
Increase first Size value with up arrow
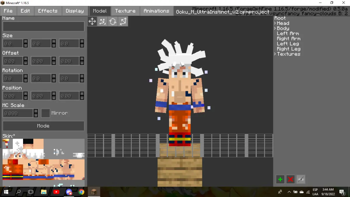(26, 42)
